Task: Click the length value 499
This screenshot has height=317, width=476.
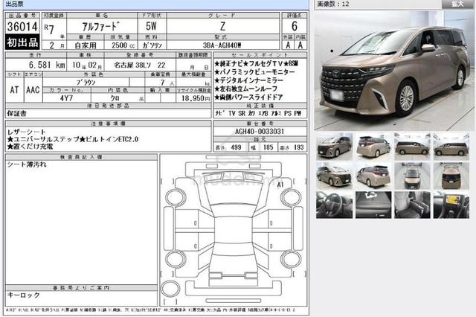Action: [236, 147]
